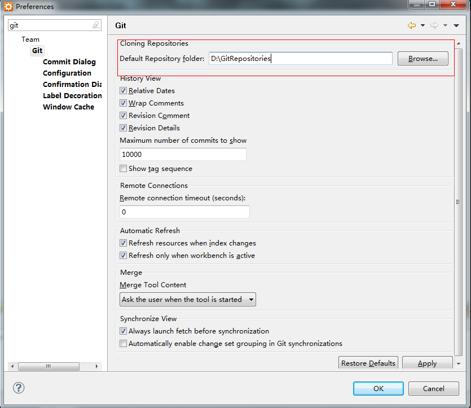Viewport: 471px width, 408px height.
Task: Toggle Always launch fetch before synchronization
Action: tap(123, 331)
